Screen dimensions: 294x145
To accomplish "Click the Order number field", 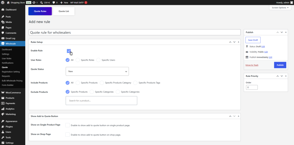I will click(252, 87).
